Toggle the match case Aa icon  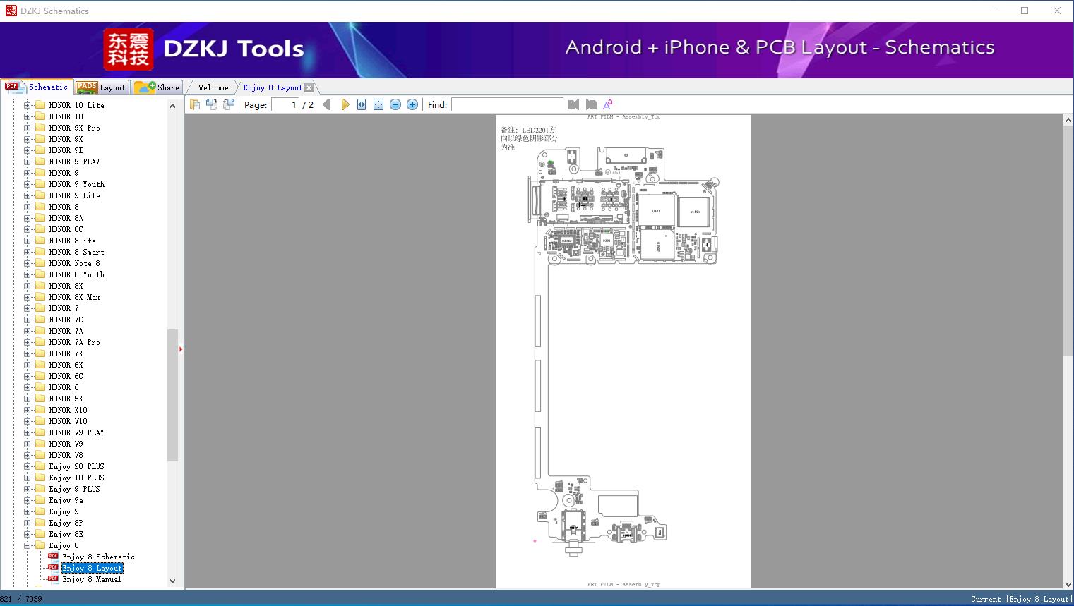(607, 104)
